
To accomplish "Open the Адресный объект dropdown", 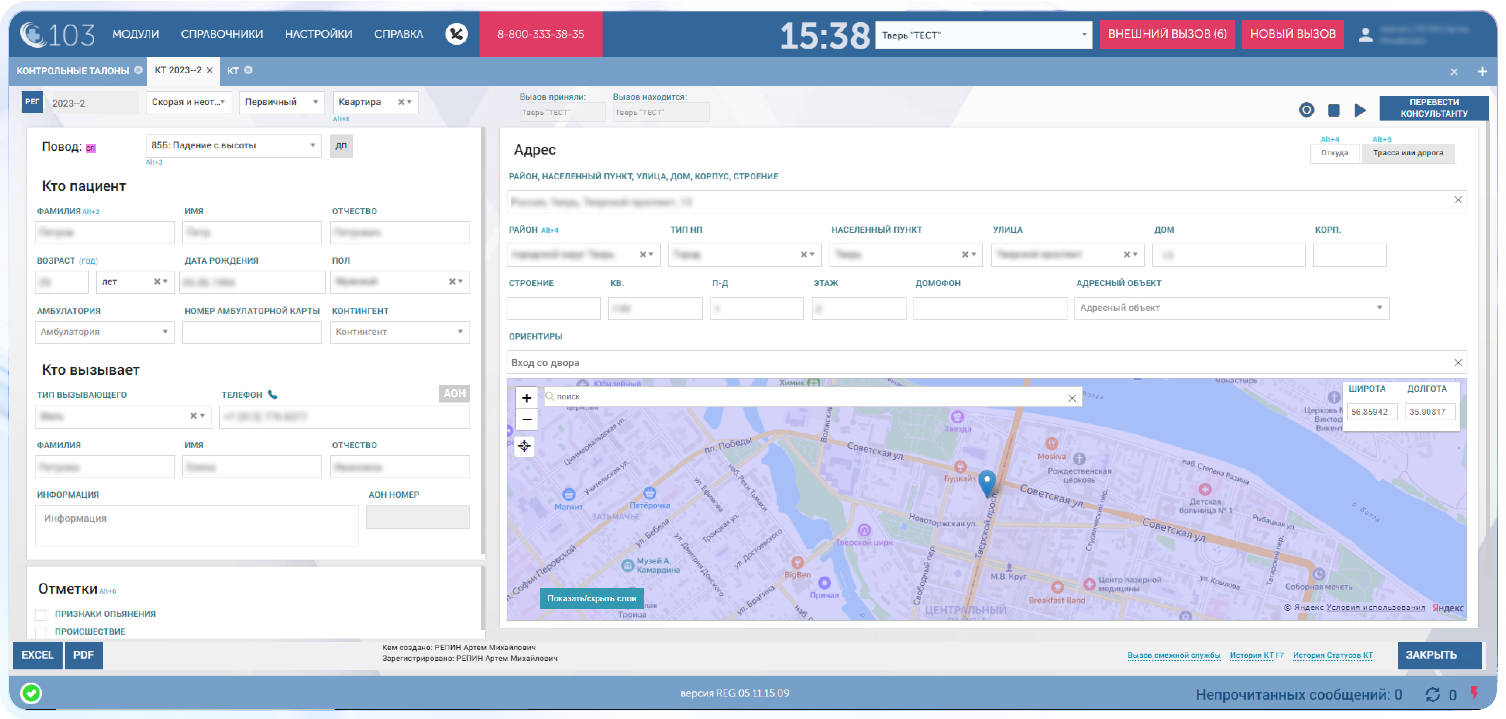I will 1231,308.
